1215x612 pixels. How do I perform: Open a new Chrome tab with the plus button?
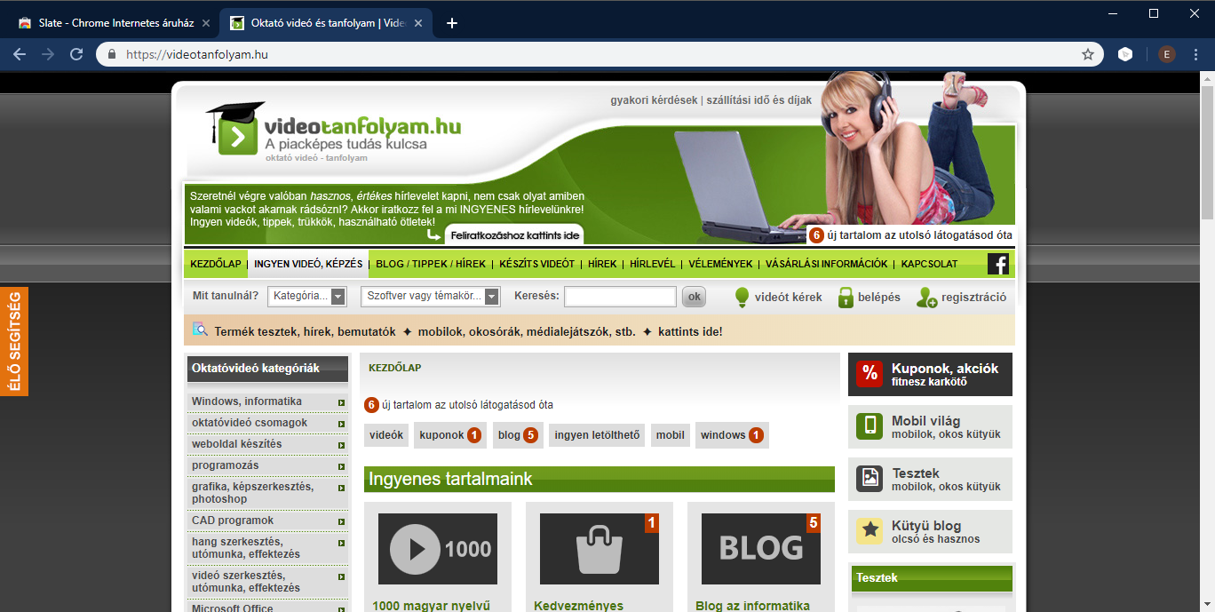point(452,23)
